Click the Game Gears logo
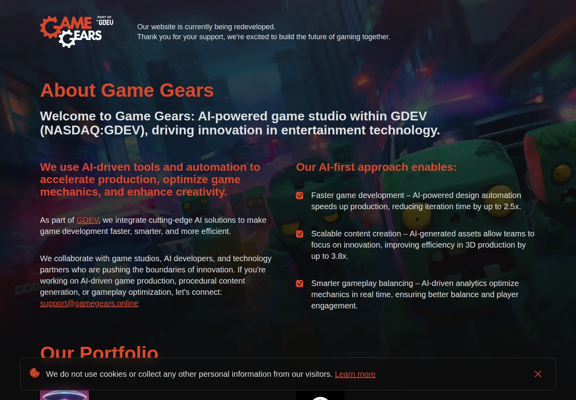This screenshot has height=400, width=576. [x=77, y=32]
